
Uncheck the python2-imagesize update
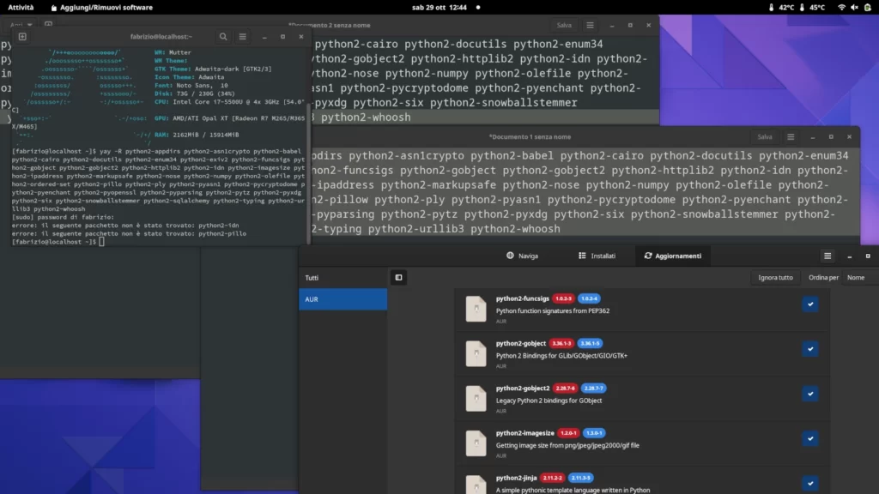pyautogui.click(x=810, y=438)
